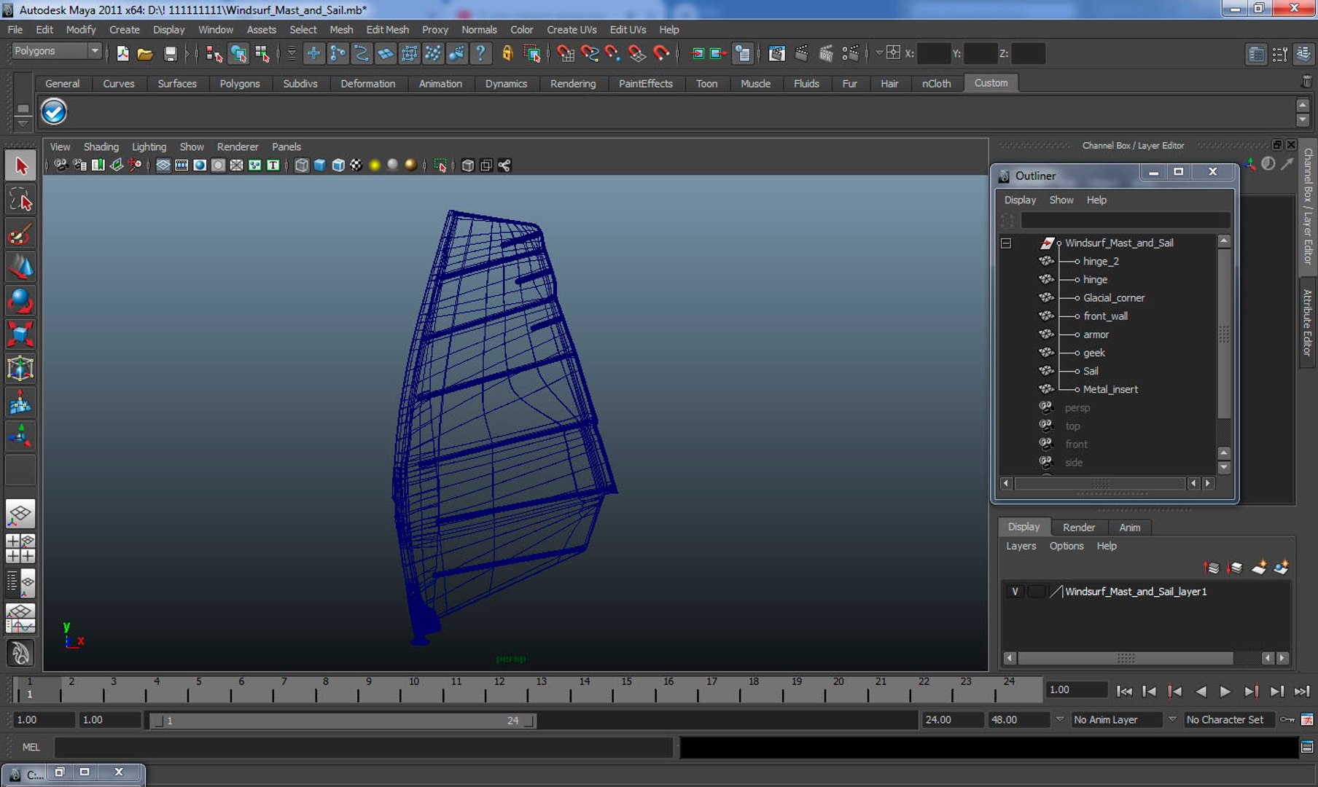Enable textured display in viewport toolbar
Viewport: 1318px width, 787px height.
tap(356, 165)
